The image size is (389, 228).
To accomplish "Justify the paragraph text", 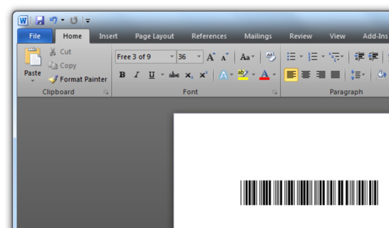I will pyautogui.click(x=335, y=75).
